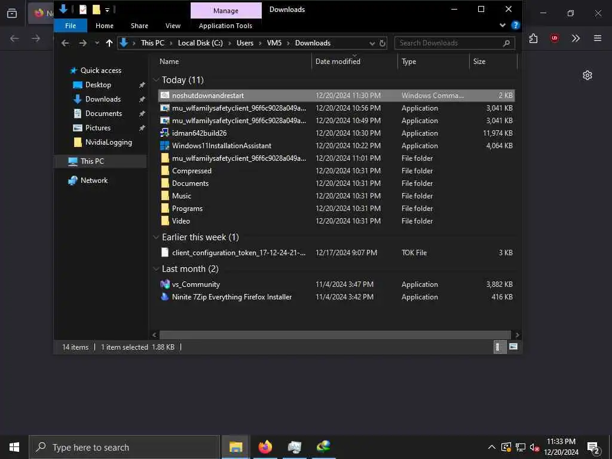Select the Video folder
Screen dimensions: 612x459
(181, 221)
